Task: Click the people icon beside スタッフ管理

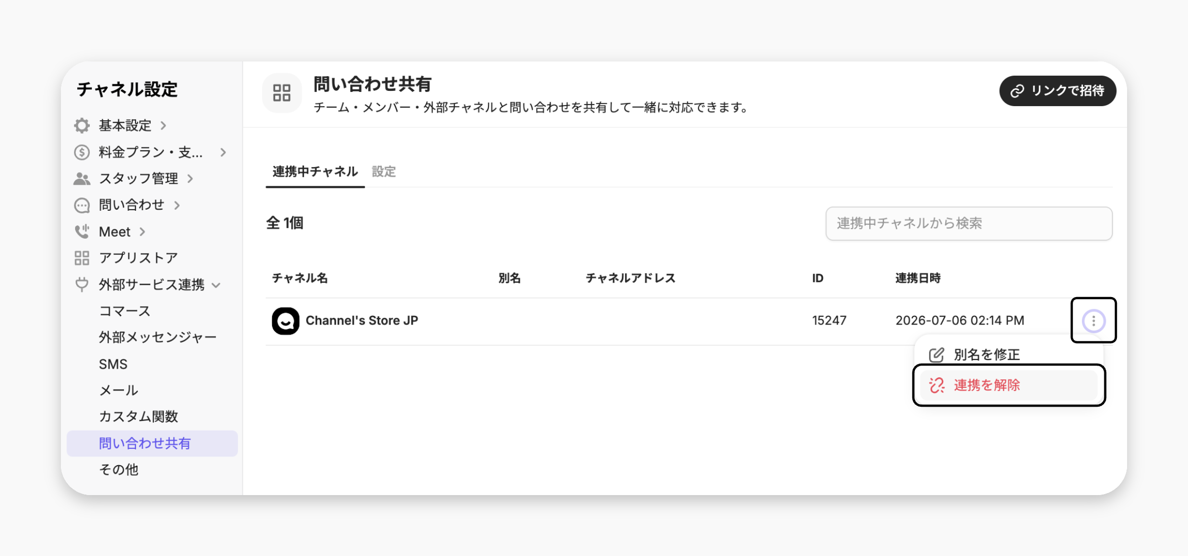Action: click(x=82, y=178)
